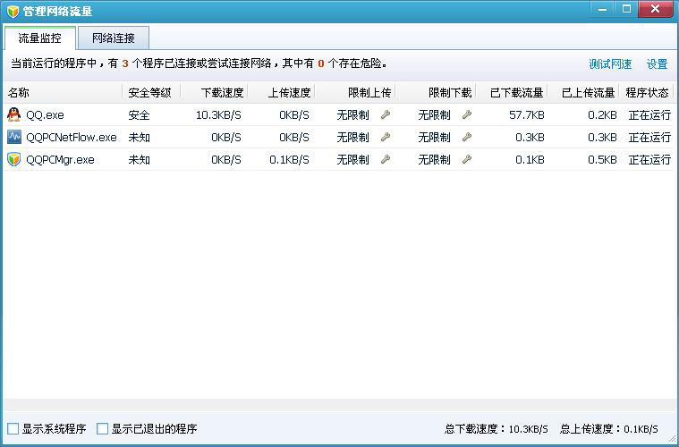The width and height of the screenshot is (679, 447).
Task: Edit upload limit wrench for QQ.exe
Action: (x=386, y=114)
